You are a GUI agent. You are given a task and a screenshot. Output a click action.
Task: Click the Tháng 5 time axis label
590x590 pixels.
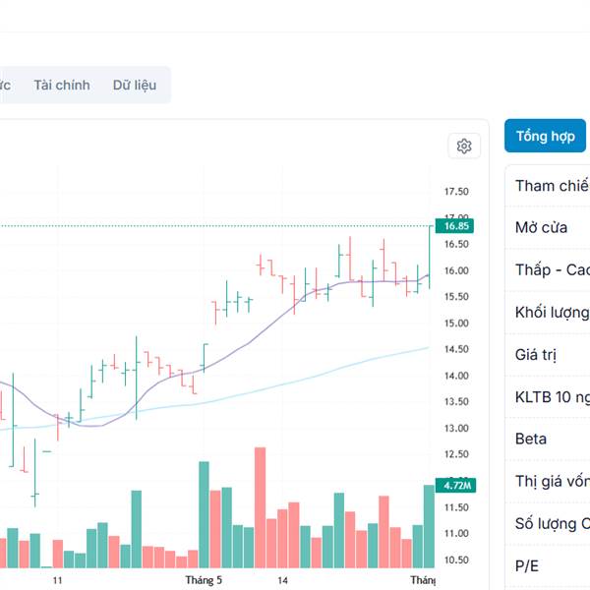coord(205,581)
